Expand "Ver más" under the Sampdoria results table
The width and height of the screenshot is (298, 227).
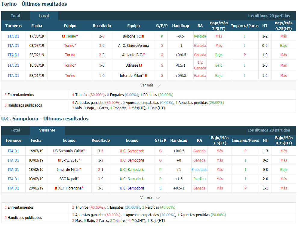point(150,198)
